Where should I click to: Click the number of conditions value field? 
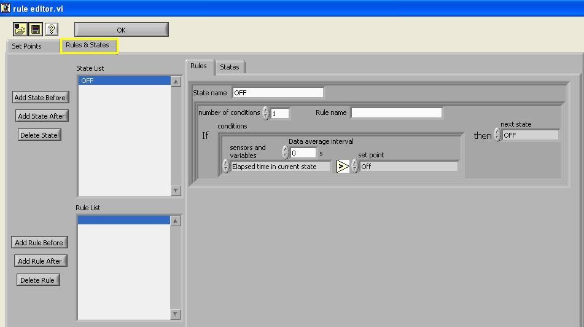click(279, 113)
